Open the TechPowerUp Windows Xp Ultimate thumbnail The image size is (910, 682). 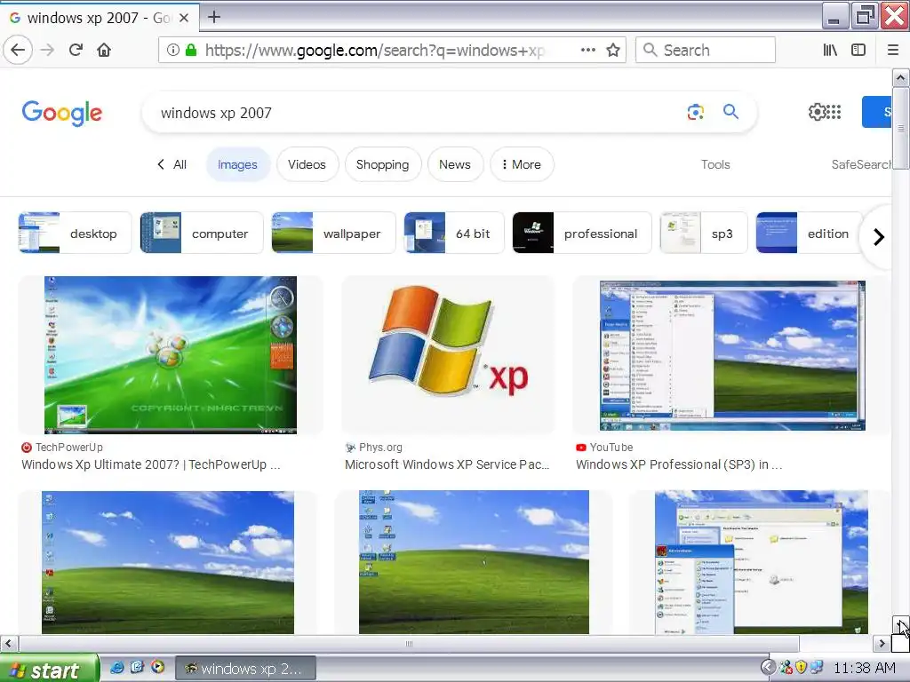pyautogui.click(x=171, y=355)
